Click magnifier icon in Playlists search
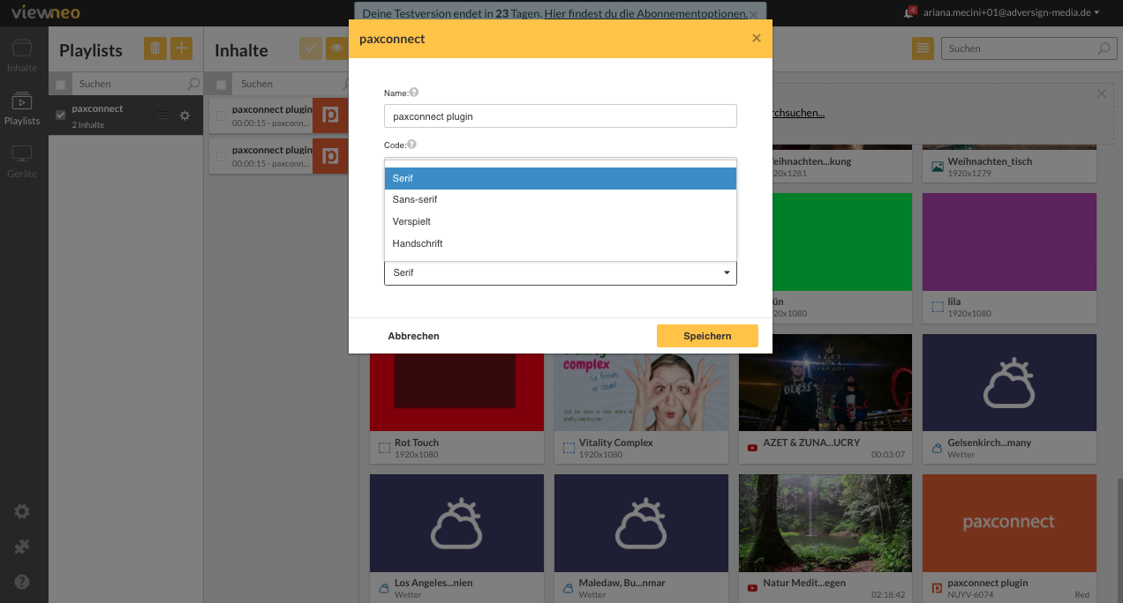 (x=193, y=84)
